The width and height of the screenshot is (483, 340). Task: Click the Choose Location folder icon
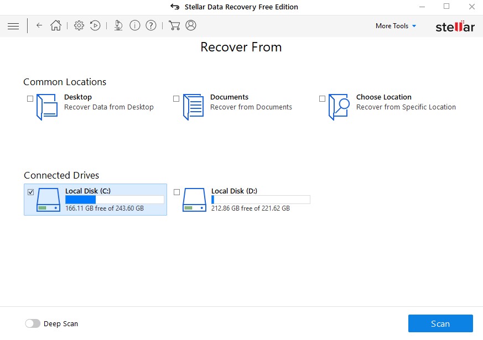(x=339, y=107)
